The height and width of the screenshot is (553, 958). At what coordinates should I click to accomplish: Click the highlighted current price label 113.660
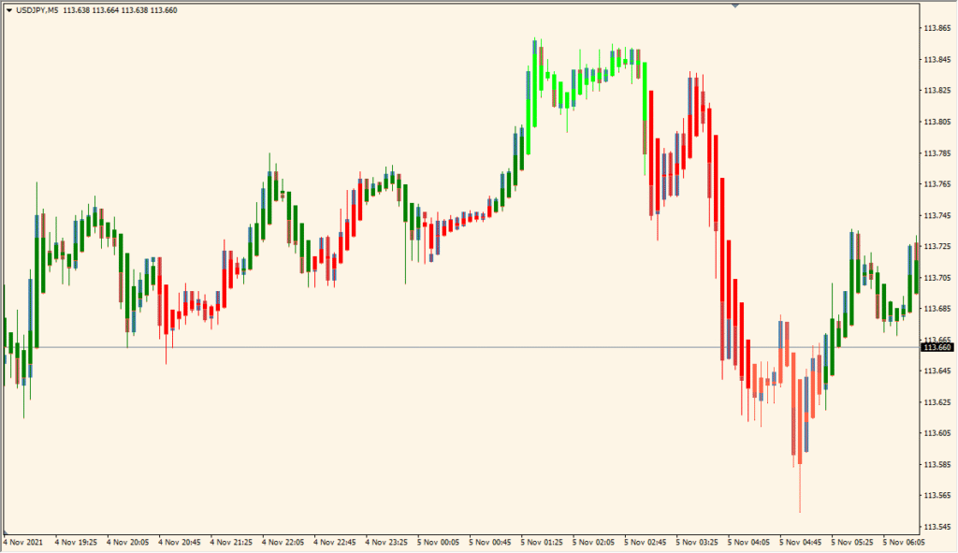pos(937,347)
